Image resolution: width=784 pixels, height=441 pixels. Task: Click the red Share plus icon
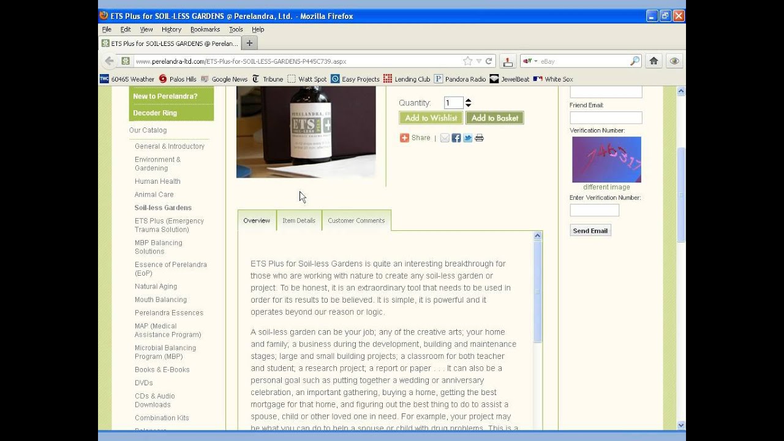coord(404,138)
